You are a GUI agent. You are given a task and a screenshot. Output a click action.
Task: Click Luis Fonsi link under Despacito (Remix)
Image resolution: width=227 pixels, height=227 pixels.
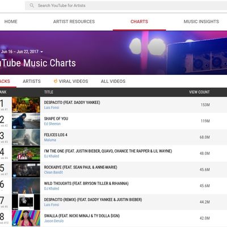pyautogui.click(x=52, y=205)
